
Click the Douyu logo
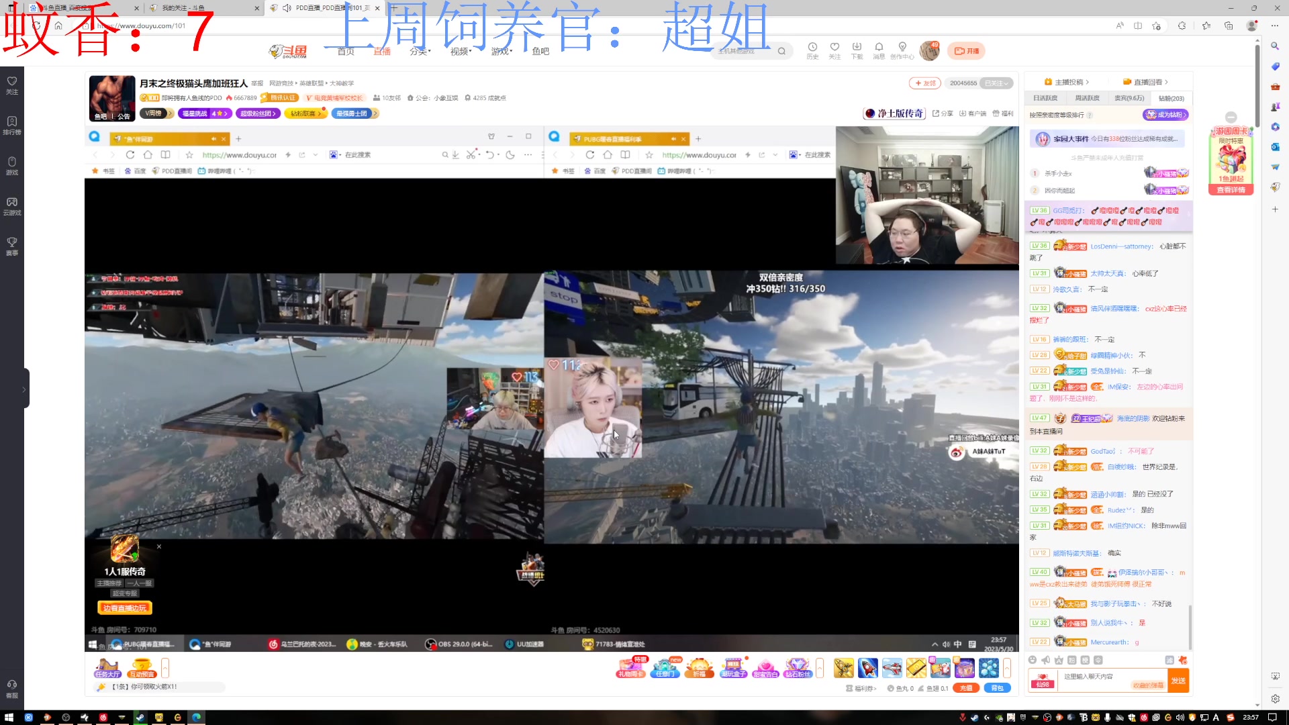pos(287,51)
